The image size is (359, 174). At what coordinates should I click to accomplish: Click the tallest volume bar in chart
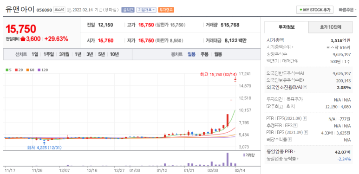pyautogui.click(x=228, y=159)
